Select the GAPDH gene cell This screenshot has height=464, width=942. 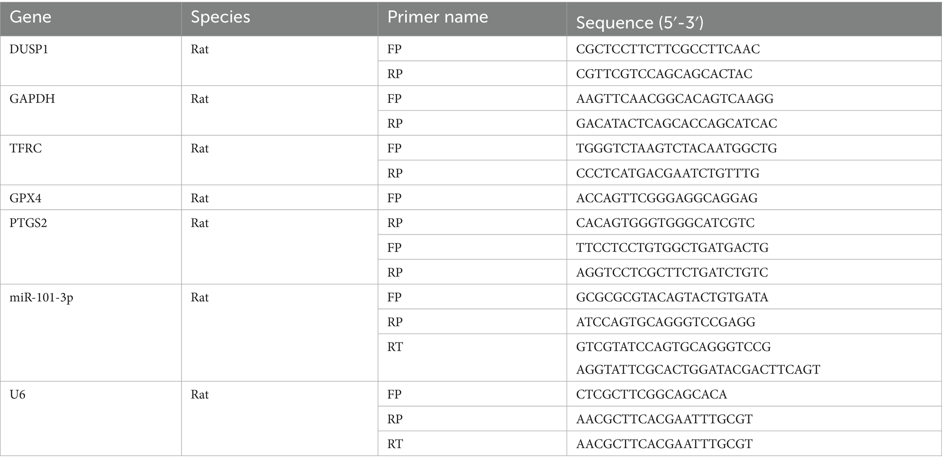pos(91,111)
